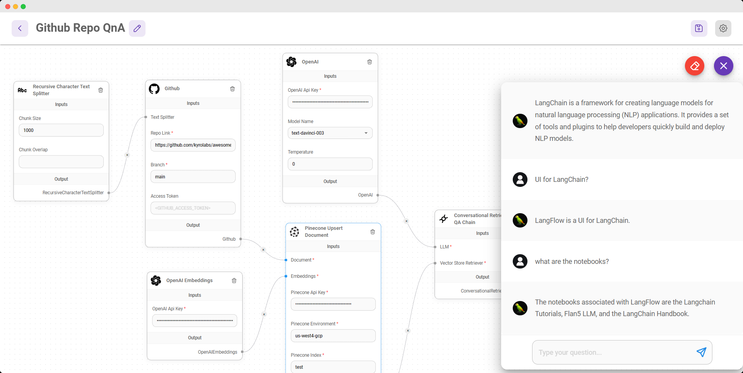The image size is (743, 373).
Task: Click the Pinecone Index field with test
Action: tap(333, 367)
